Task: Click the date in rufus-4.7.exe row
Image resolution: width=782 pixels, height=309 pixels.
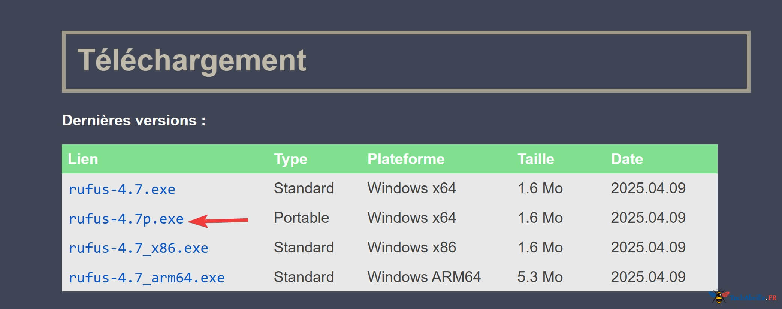Action: pos(648,188)
